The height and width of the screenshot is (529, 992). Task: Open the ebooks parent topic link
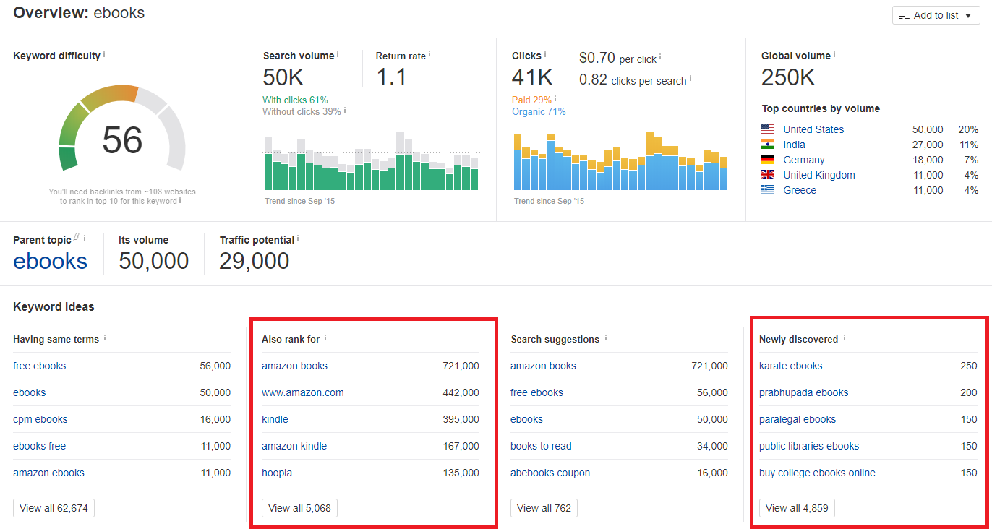[x=49, y=261]
